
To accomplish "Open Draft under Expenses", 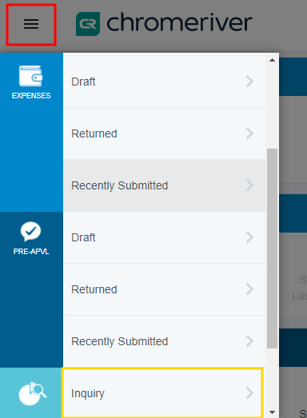I will coord(165,82).
